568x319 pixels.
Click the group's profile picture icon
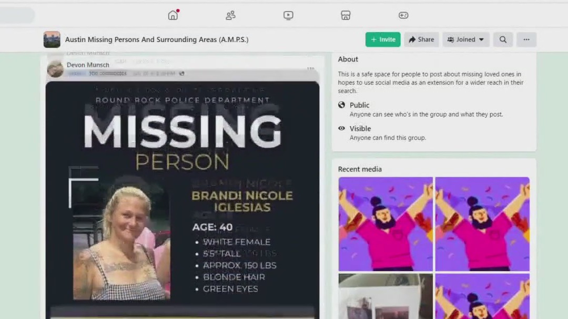[x=52, y=39]
